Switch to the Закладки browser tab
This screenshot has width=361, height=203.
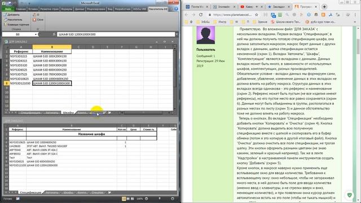pos(278,7)
